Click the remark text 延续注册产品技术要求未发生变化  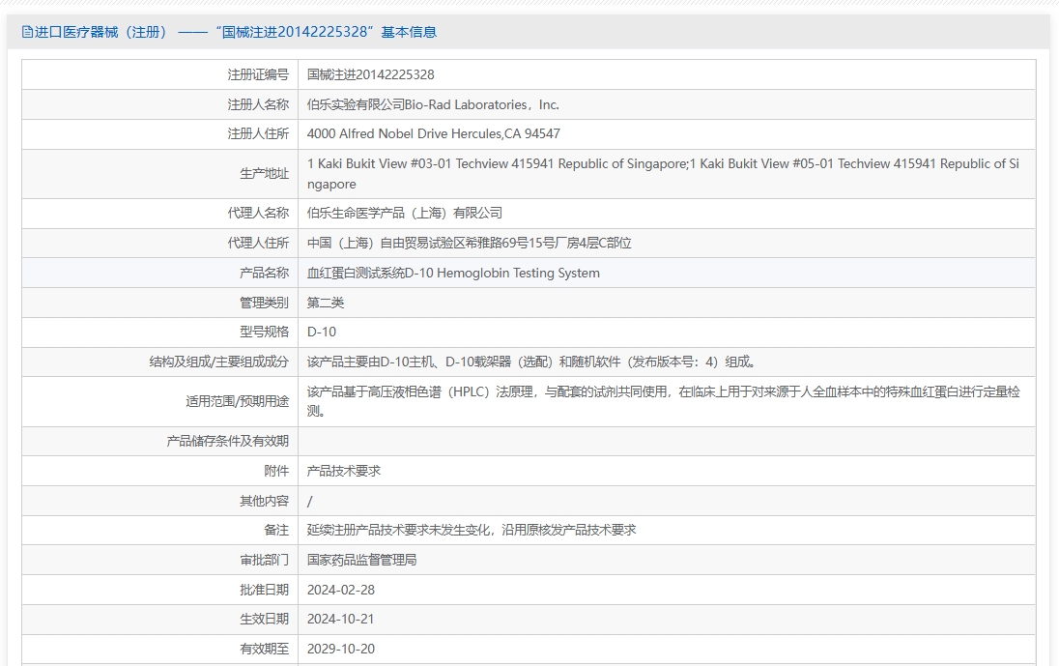[472, 530]
